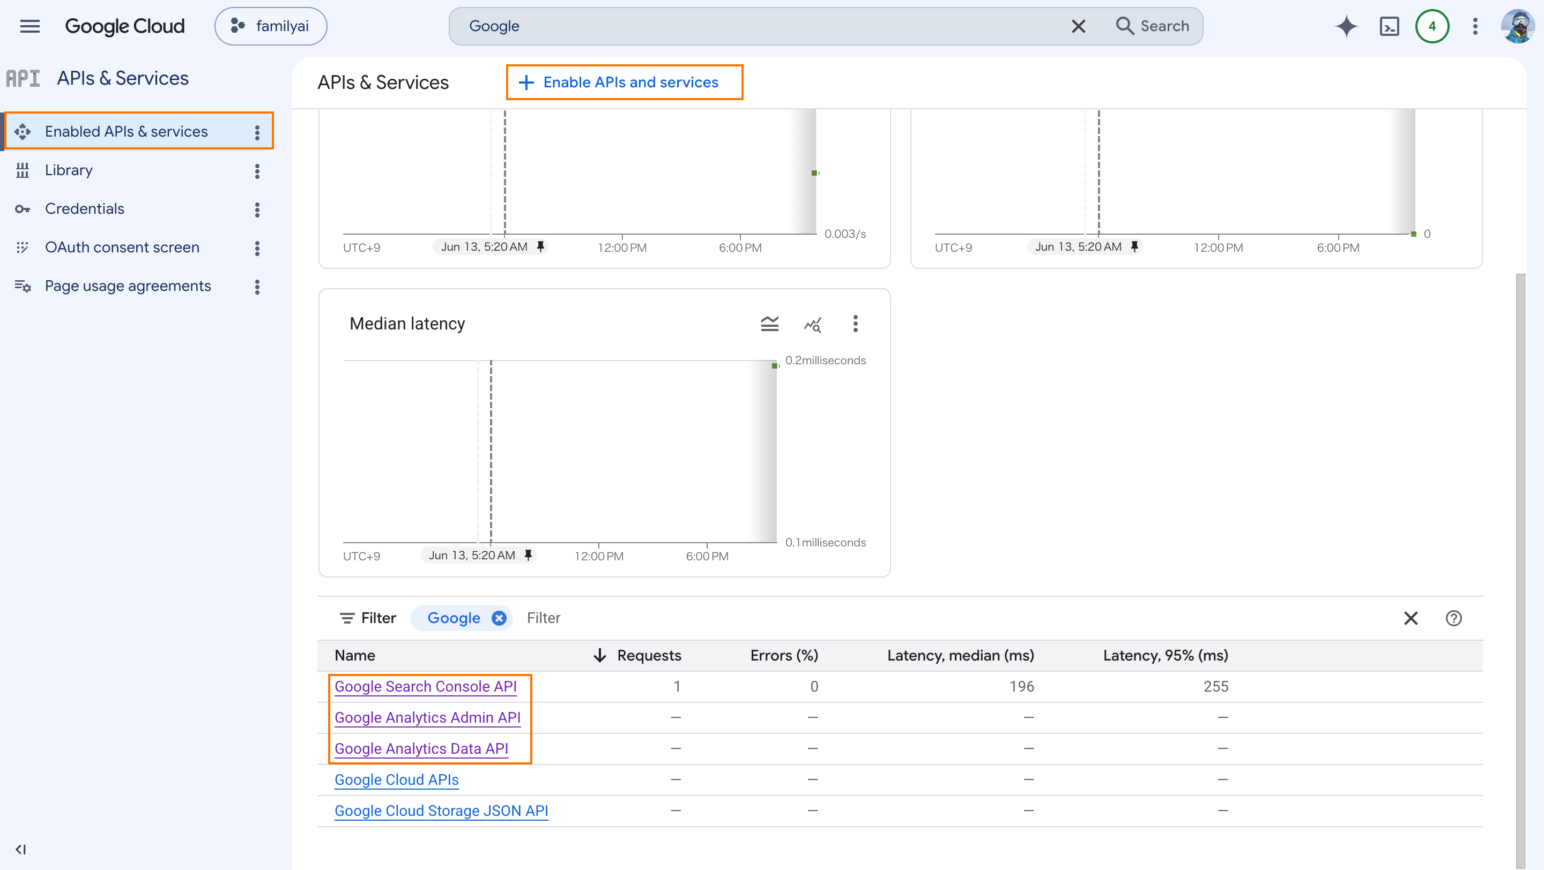
Task: Open the user account avatar
Action: pyautogui.click(x=1518, y=26)
